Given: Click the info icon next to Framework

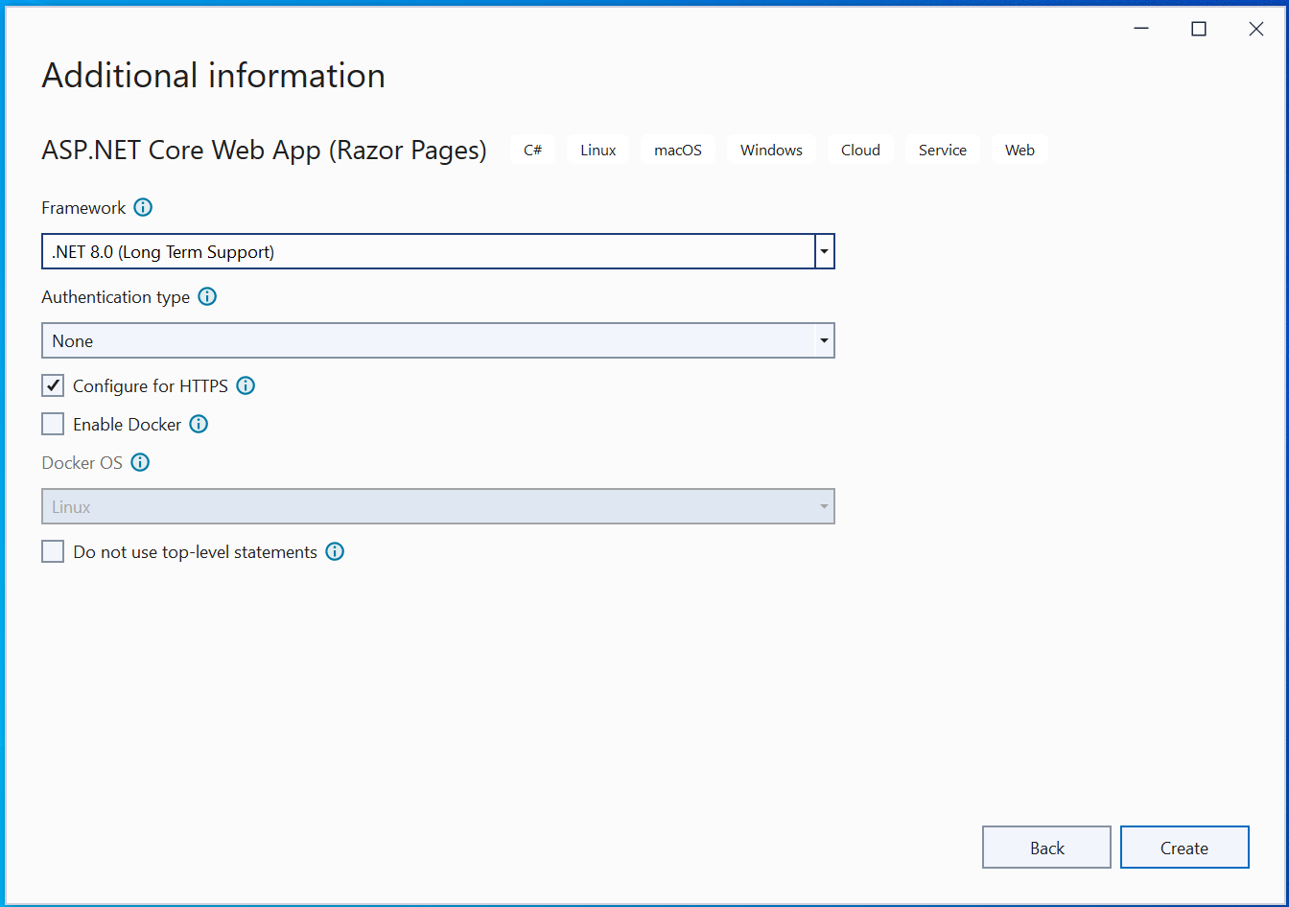Looking at the screenshot, I should pos(143,207).
